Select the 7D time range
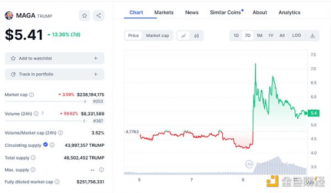This screenshot has width=331, height=193. (x=248, y=35)
